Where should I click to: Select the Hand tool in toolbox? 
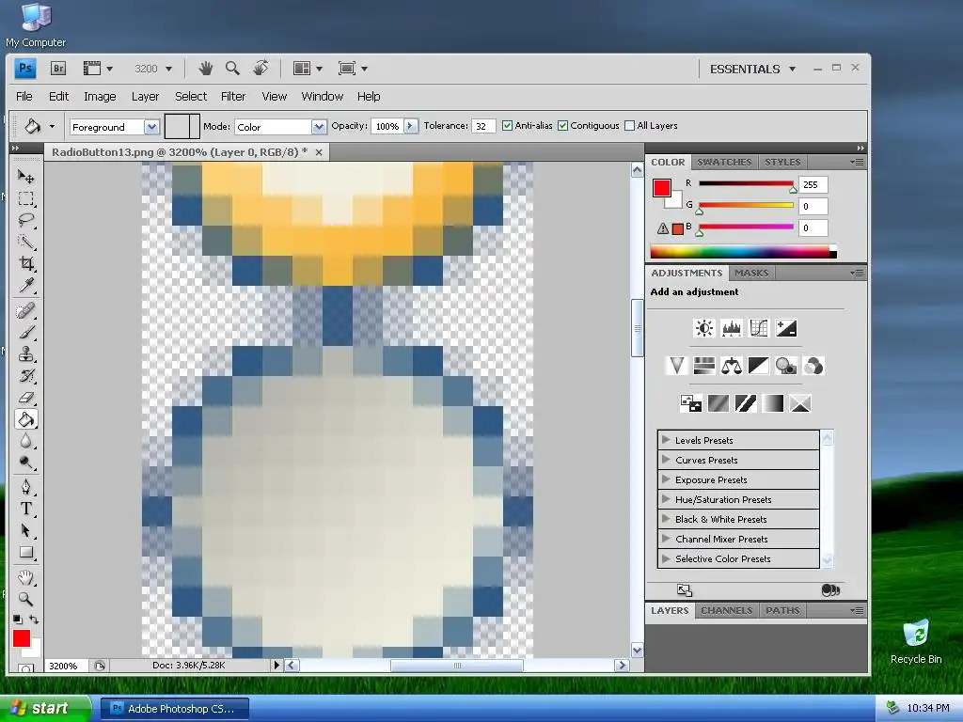pos(25,577)
